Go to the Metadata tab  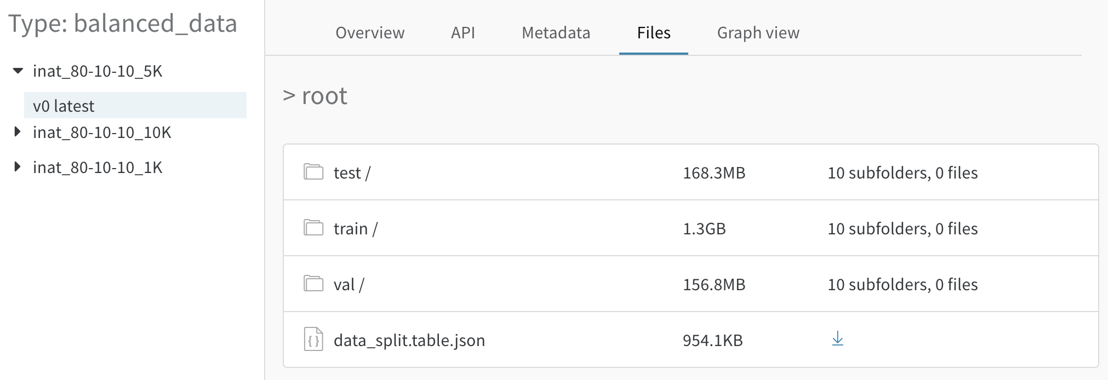[556, 33]
